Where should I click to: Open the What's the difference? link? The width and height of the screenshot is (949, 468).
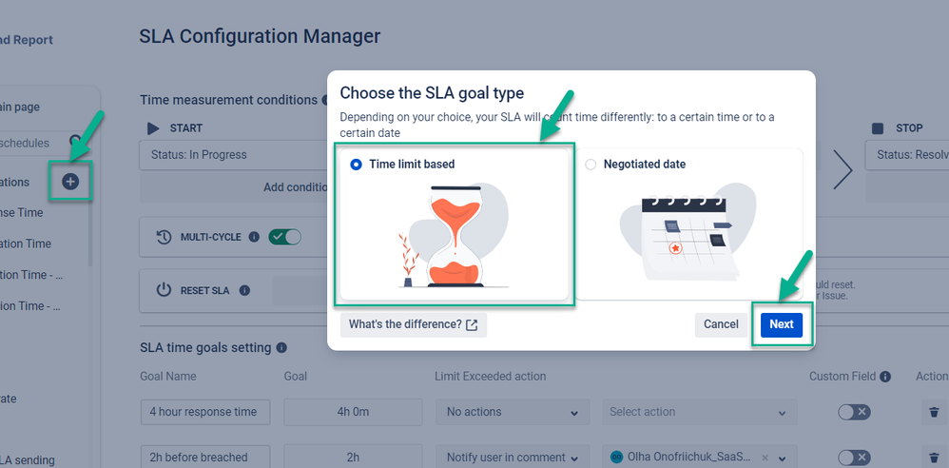tap(413, 324)
